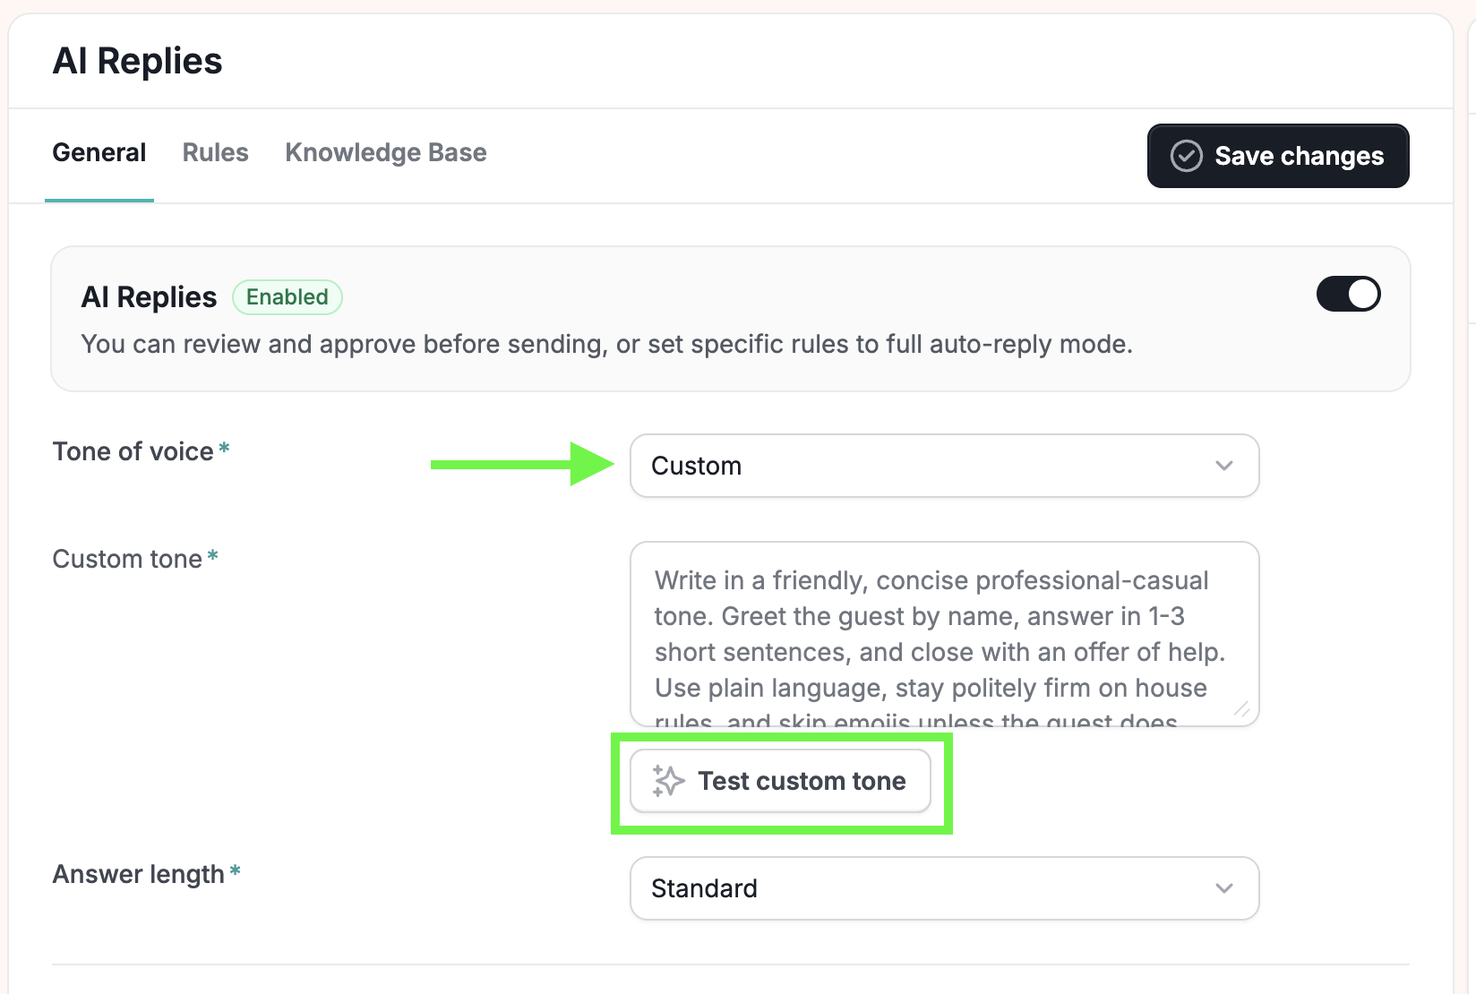Open the Answer length Standard dropdown

945,888
